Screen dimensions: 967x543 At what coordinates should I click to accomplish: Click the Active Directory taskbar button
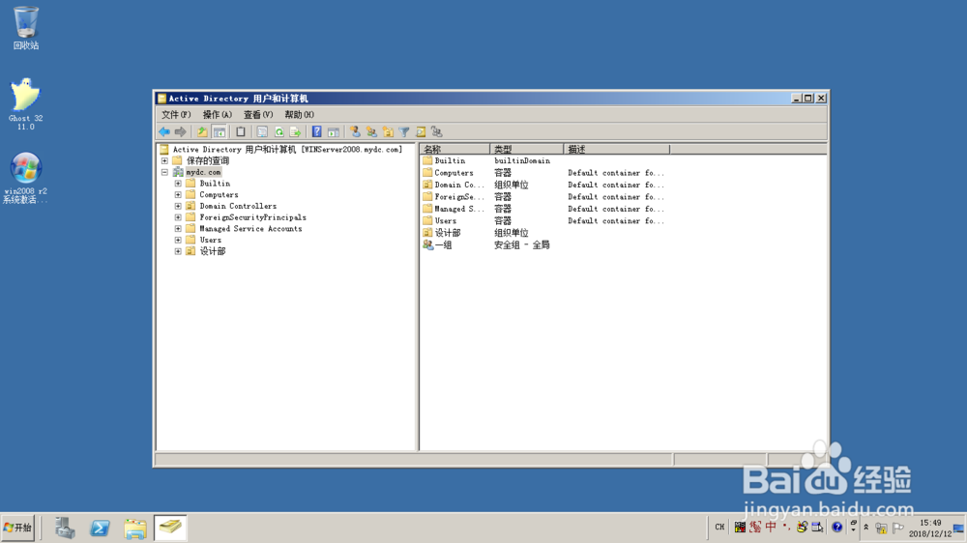170,529
